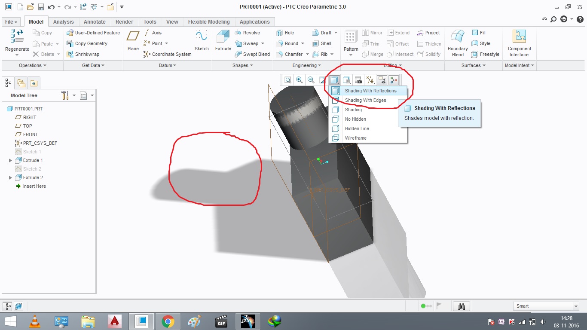Screen dimensions: 587x330
Task: Open the Saved Orientations icon
Action: point(347,80)
